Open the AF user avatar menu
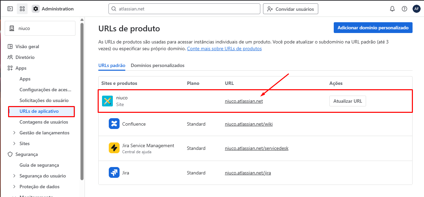 tap(416, 9)
